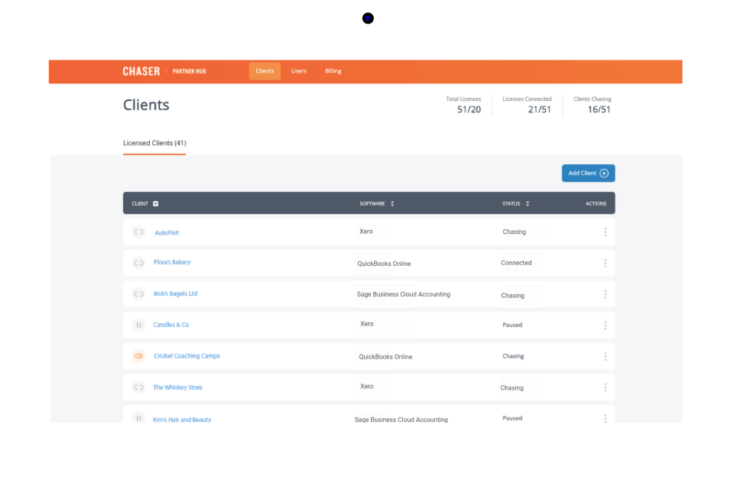
Task: Click the plus icon in Add Client button
Action: tap(604, 173)
